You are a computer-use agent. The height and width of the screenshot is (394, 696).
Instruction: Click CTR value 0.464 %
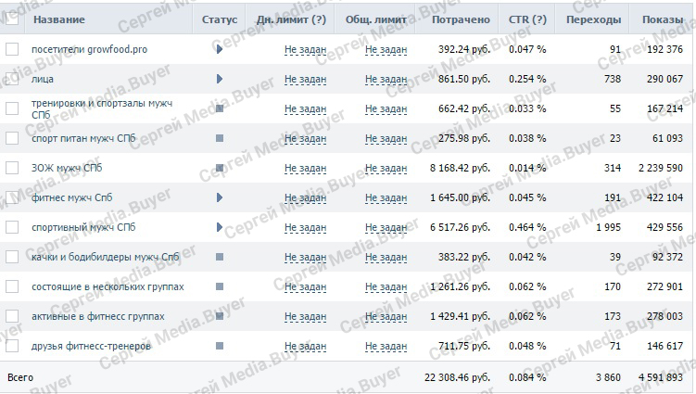(x=527, y=227)
